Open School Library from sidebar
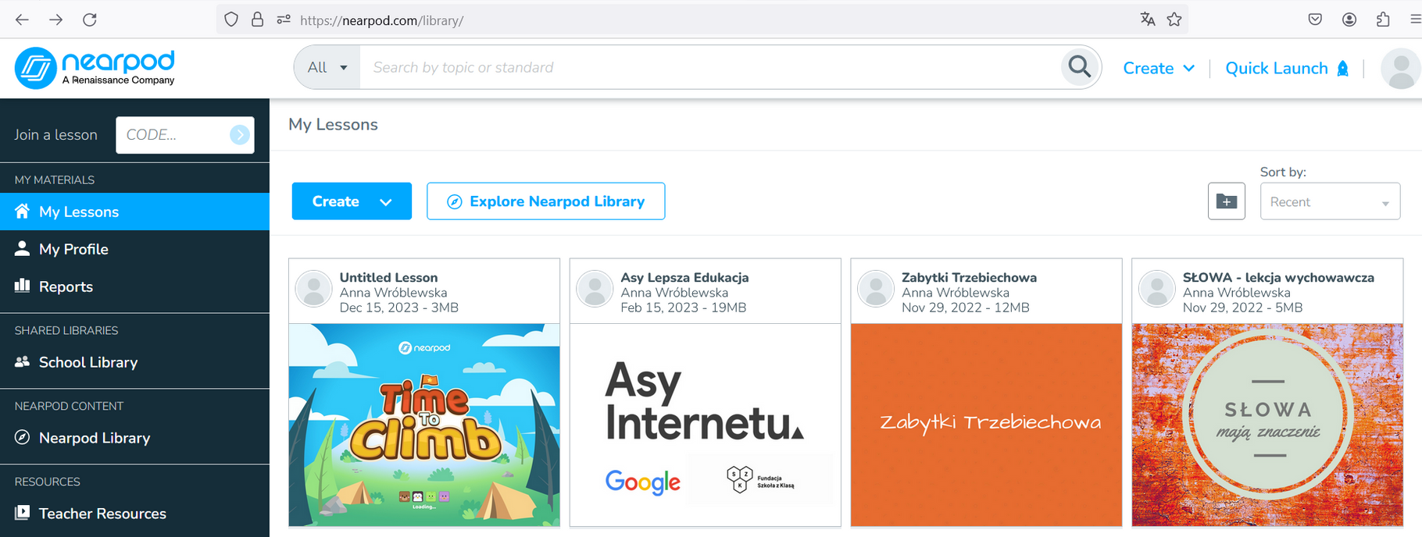This screenshot has height=537, width=1422. pos(88,362)
